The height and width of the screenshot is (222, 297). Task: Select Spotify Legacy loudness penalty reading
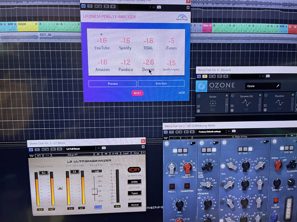tap(171, 66)
